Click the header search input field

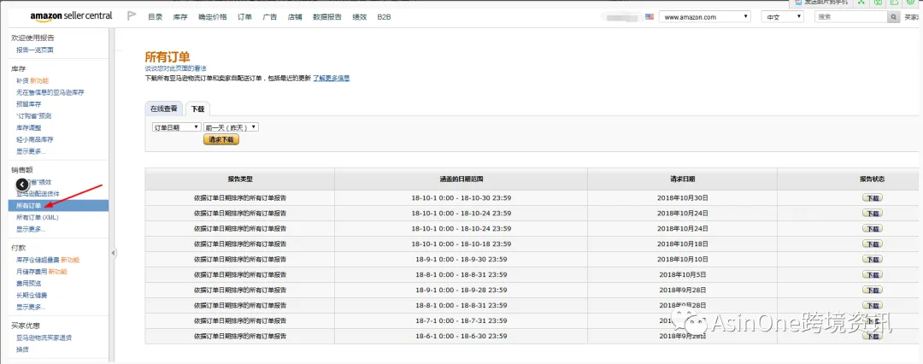(x=851, y=17)
